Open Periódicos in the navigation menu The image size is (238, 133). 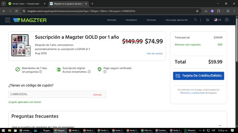tap(131, 20)
